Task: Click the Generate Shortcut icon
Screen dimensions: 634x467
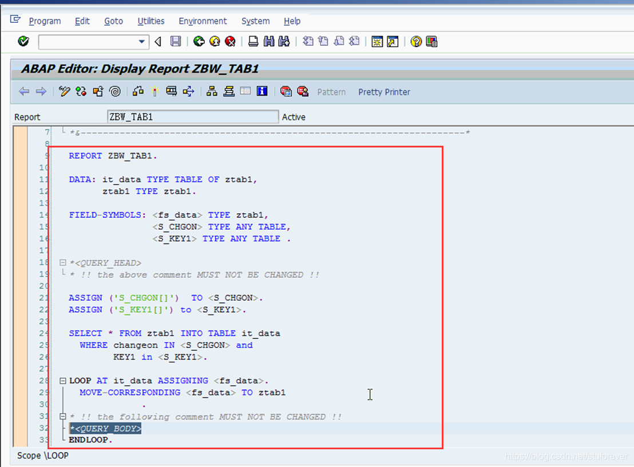Action: point(393,42)
